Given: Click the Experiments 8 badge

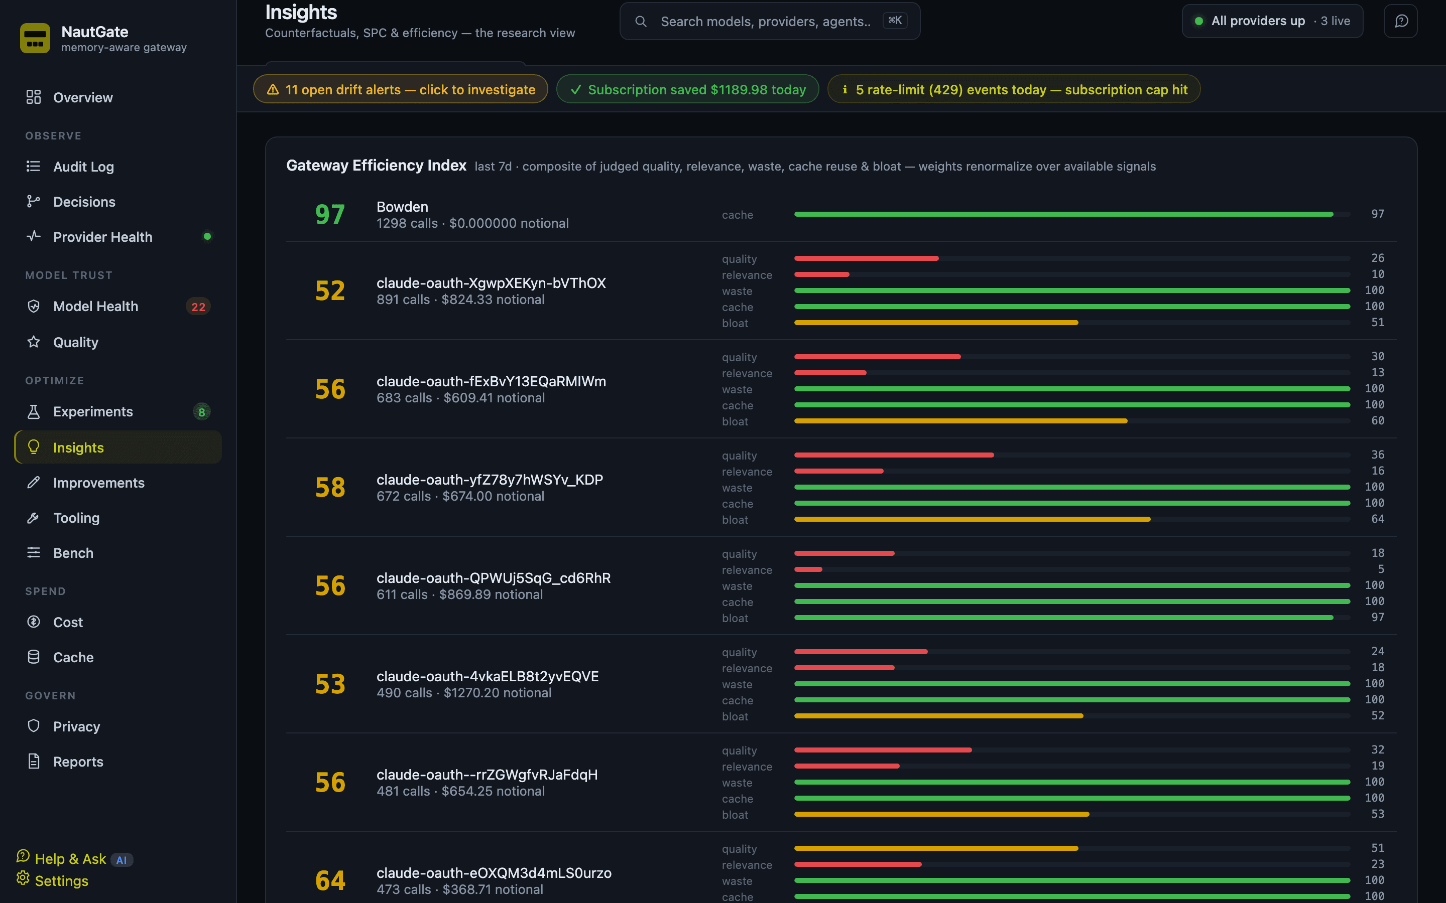Looking at the screenshot, I should click(x=201, y=411).
